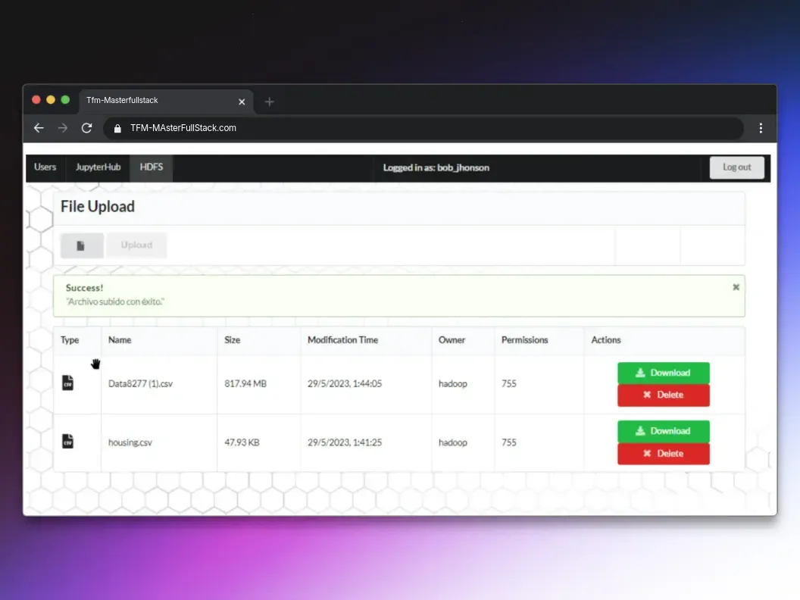Viewport: 800px width, 600px height.
Task: Click the file-picker icon next to Upload
Action: coord(81,245)
